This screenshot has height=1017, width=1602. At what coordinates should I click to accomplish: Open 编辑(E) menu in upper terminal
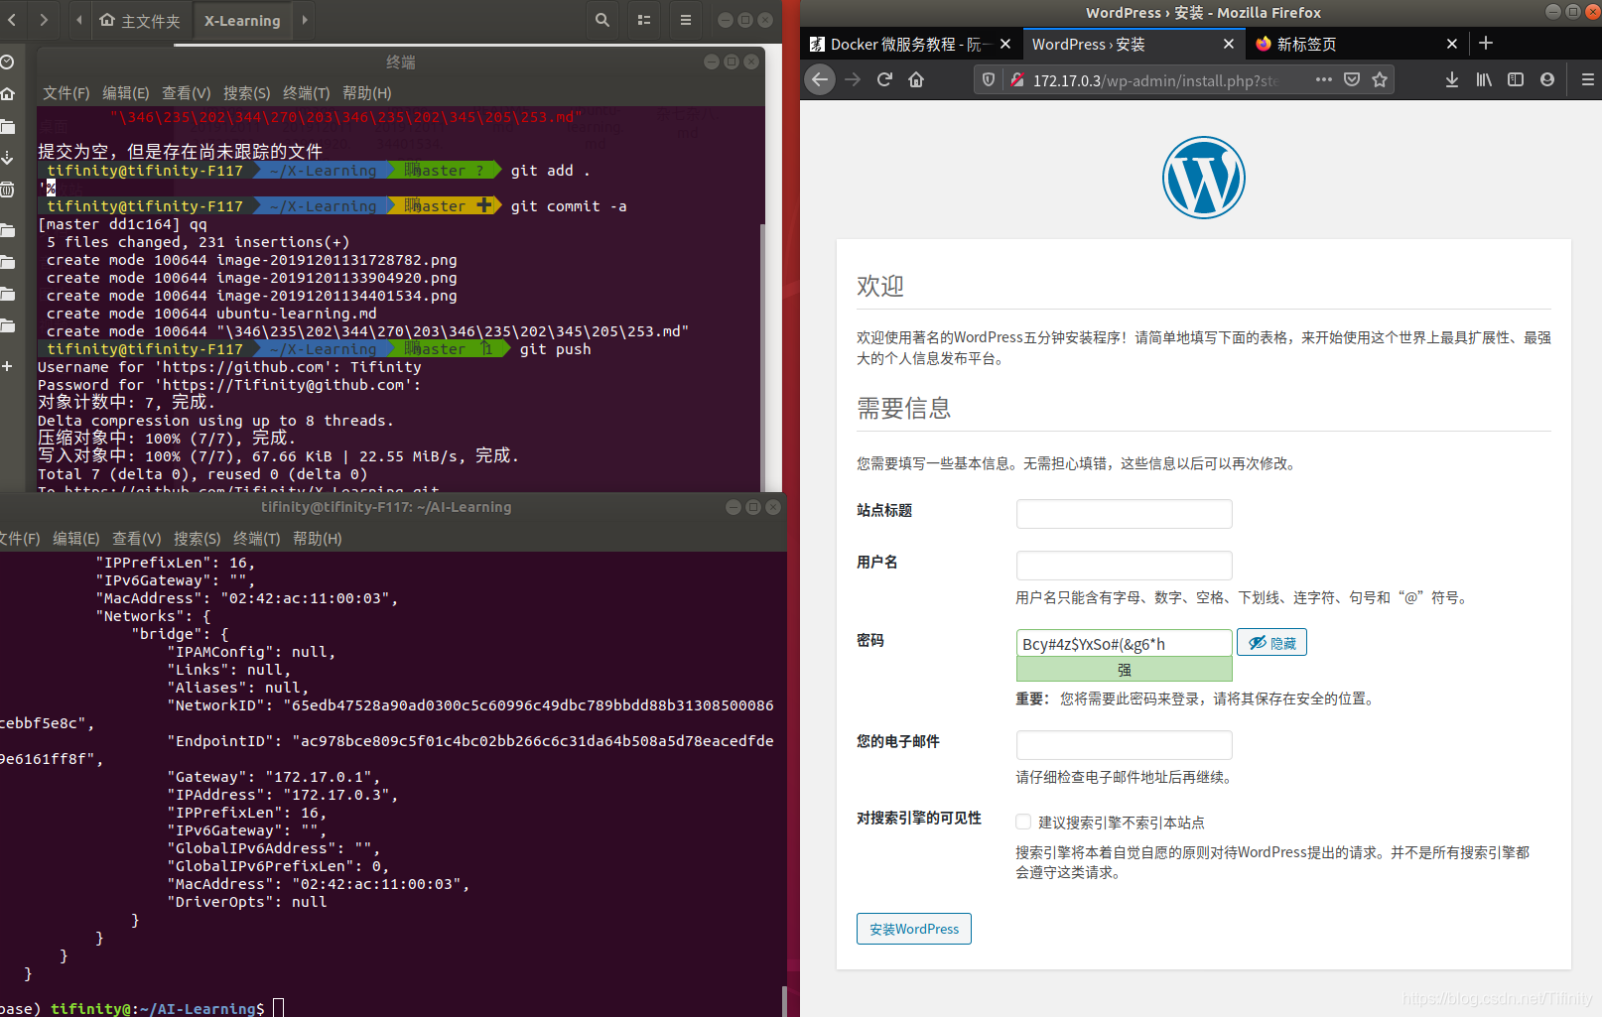tap(125, 93)
